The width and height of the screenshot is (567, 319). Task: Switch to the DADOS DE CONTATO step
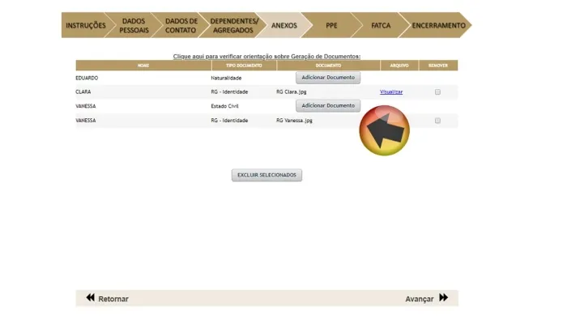coord(181,25)
